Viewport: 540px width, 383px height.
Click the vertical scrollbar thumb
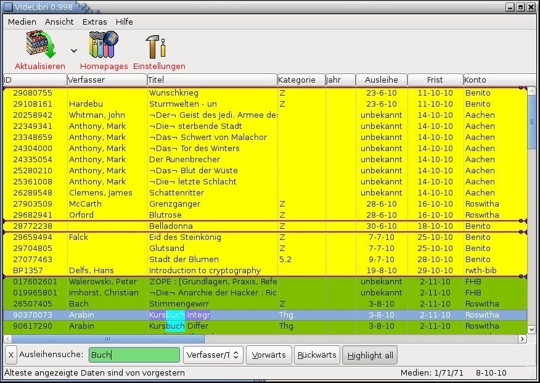[x=531, y=121]
